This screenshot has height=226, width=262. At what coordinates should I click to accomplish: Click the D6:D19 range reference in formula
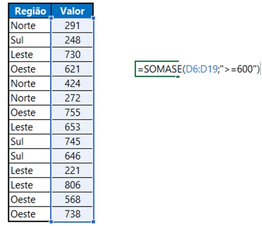[202, 69]
